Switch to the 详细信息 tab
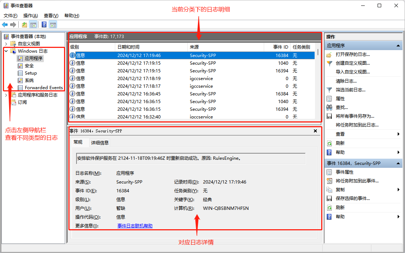The height and width of the screenshot is (253, 405). (100, 143)
